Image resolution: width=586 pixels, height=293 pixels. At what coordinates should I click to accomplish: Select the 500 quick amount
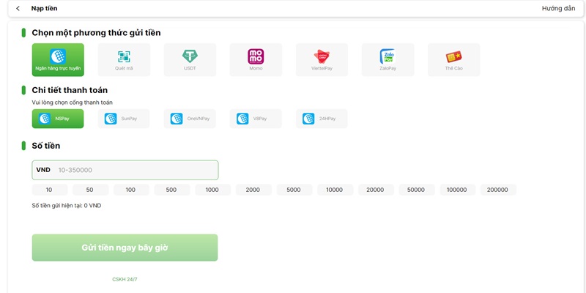coord(171,190)
